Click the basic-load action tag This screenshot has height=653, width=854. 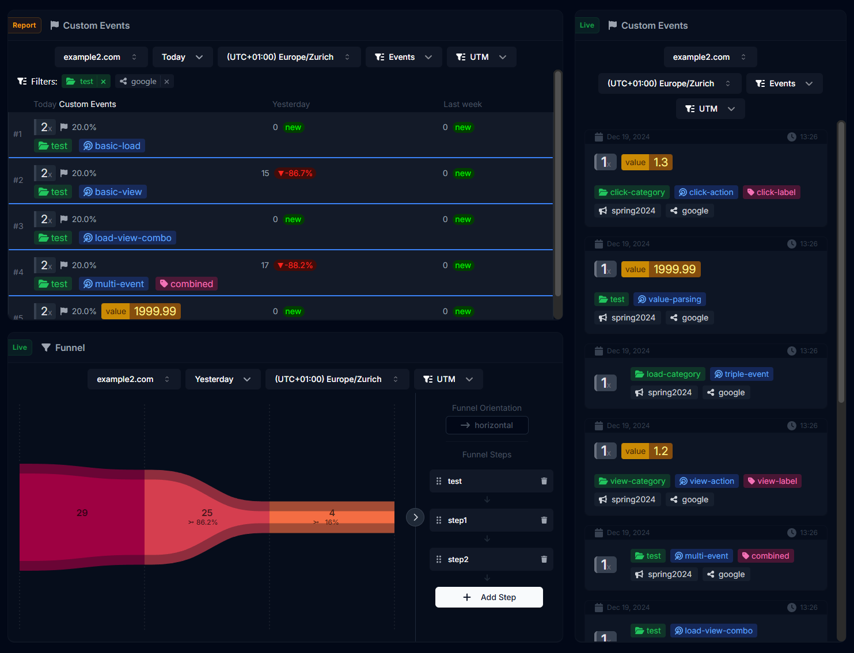[x=112, y=146]
